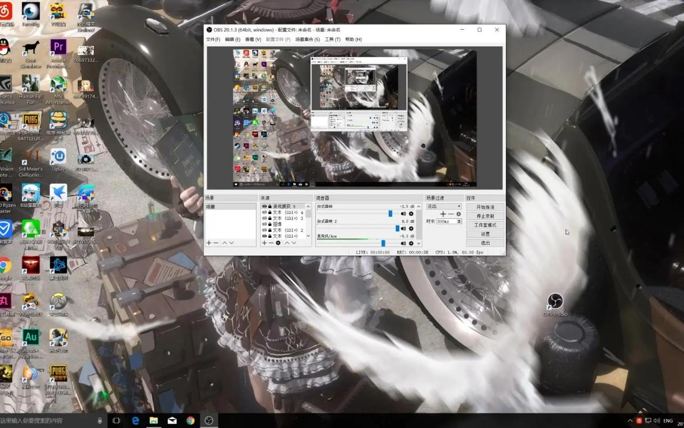The image size is (684, 428).
Task: Add a scene transition with plus icon
Action: click(443, 214)
